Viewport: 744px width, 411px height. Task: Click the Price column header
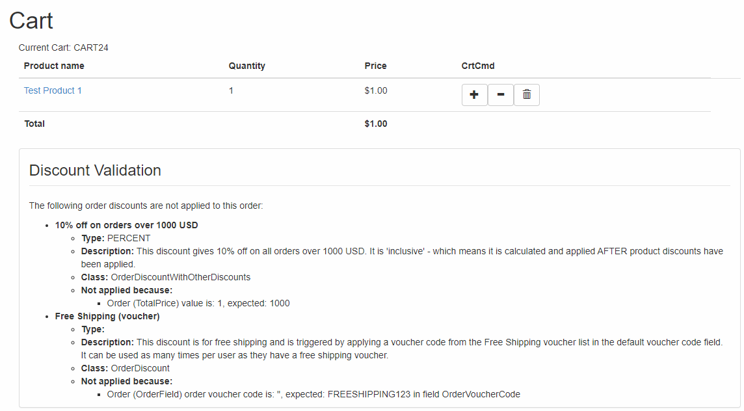coord(376,66)
